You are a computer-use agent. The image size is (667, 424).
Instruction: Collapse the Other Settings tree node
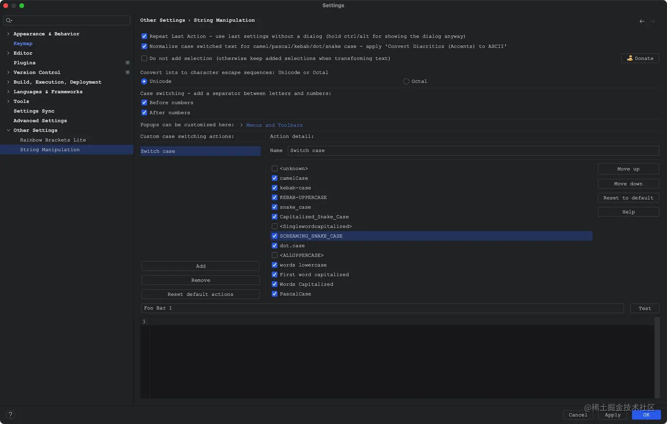click(8, 130)
